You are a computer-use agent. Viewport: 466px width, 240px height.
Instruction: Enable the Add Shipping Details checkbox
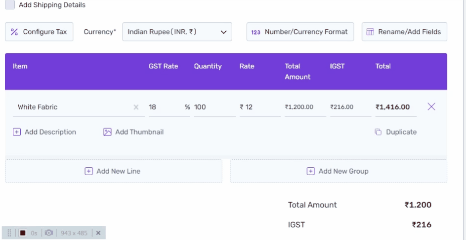[10, 5]
